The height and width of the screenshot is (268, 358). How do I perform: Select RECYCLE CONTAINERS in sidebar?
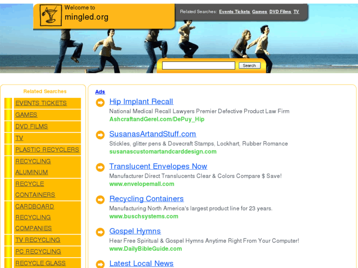[35, 189]
